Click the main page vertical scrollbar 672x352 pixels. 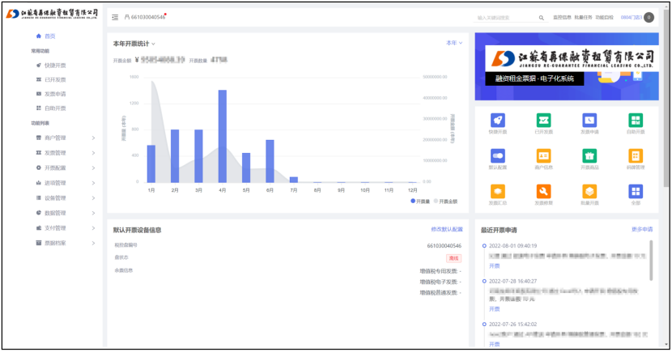[666, 99]
